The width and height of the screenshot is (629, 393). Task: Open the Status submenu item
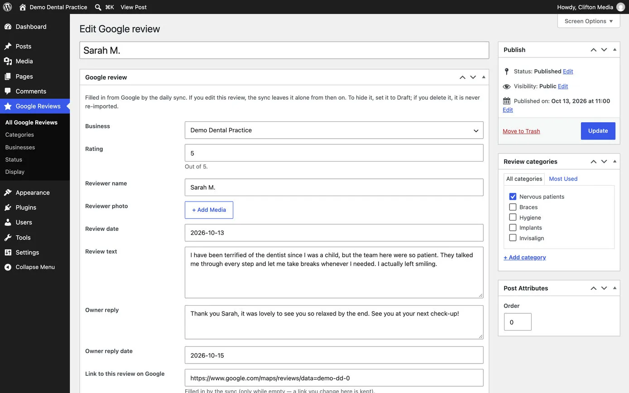(14, 159)
